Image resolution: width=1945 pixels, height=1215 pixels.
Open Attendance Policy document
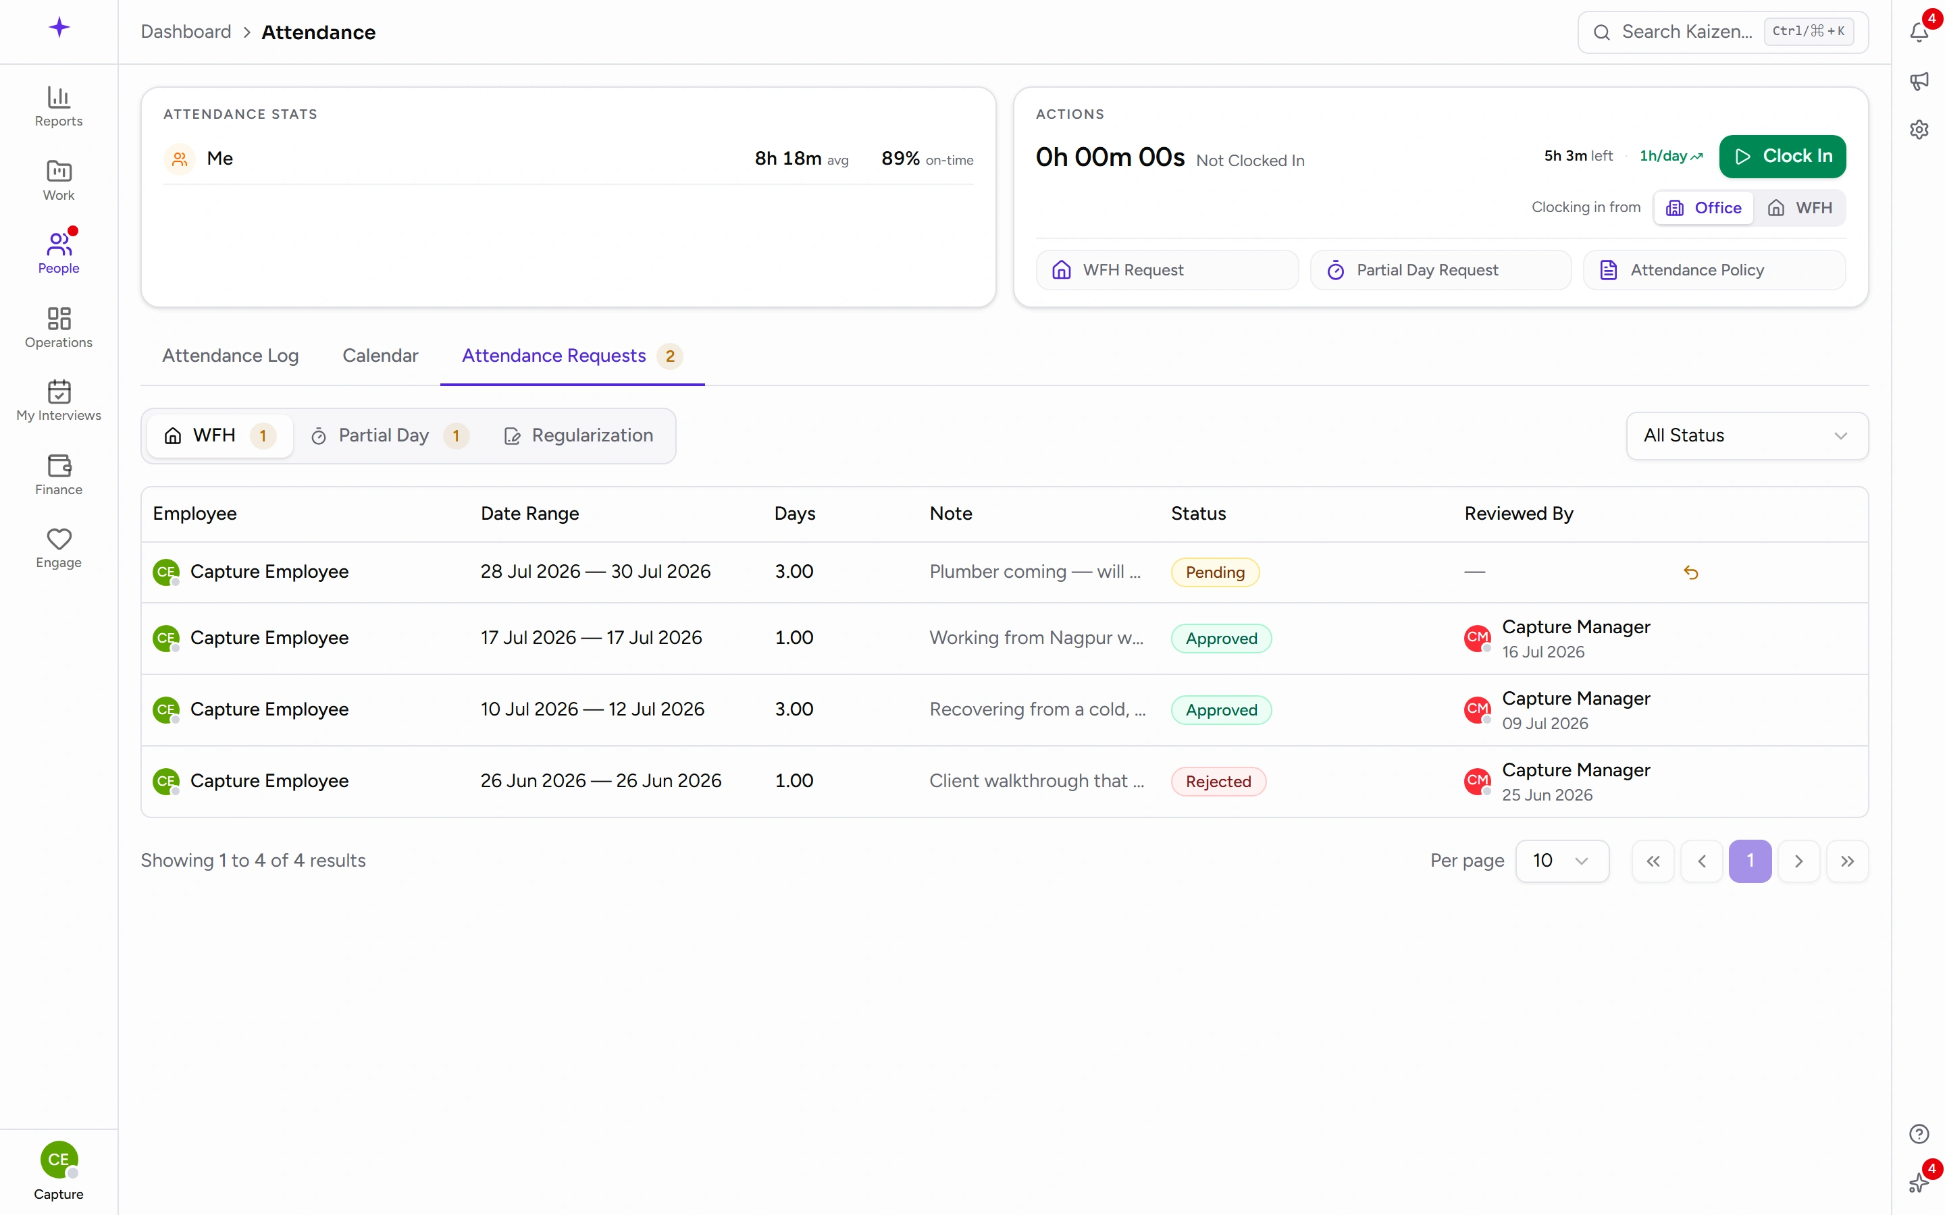coord(1713,270)
